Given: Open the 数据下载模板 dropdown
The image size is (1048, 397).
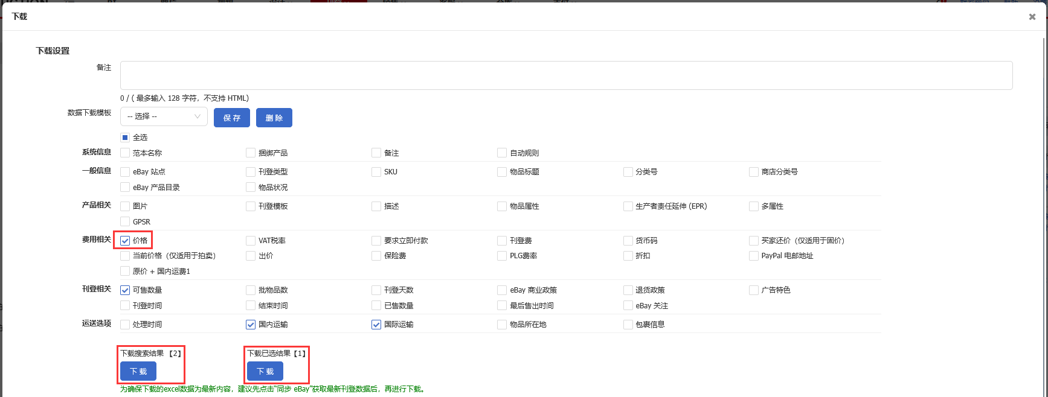Looking at the screenshot, I should tap(164, 116).
